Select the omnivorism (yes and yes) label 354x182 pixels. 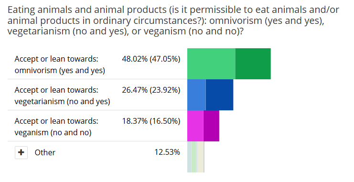click(x=60, y=70)
